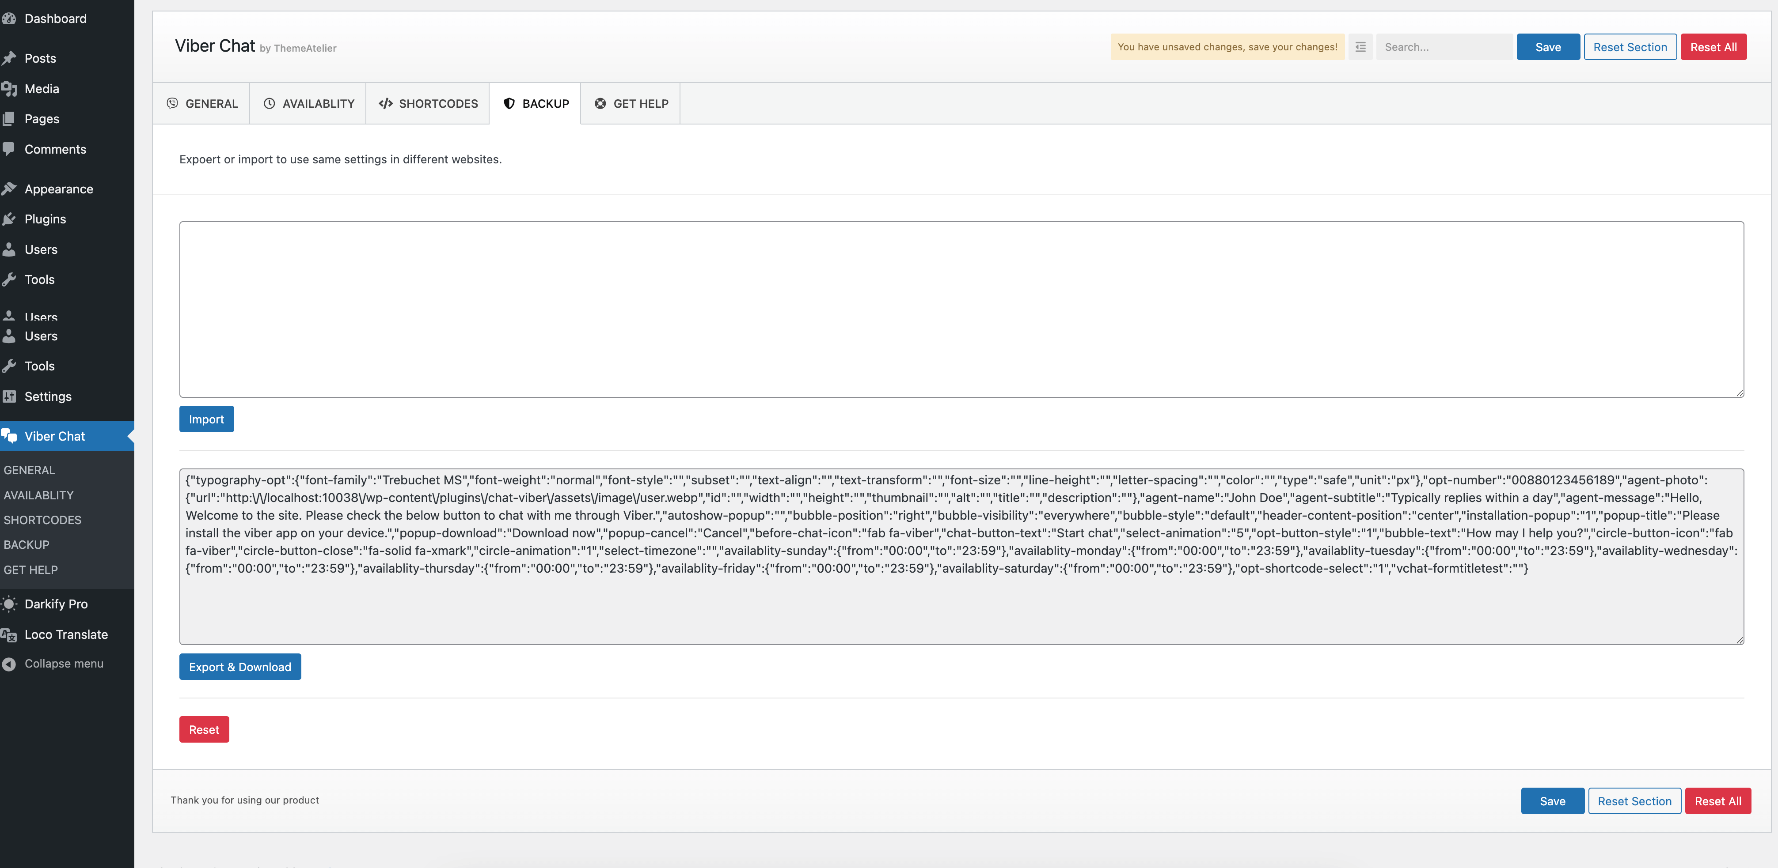Click inside the export JSON textarea
The image size is (1778, 868).
[x=961, y=557]
